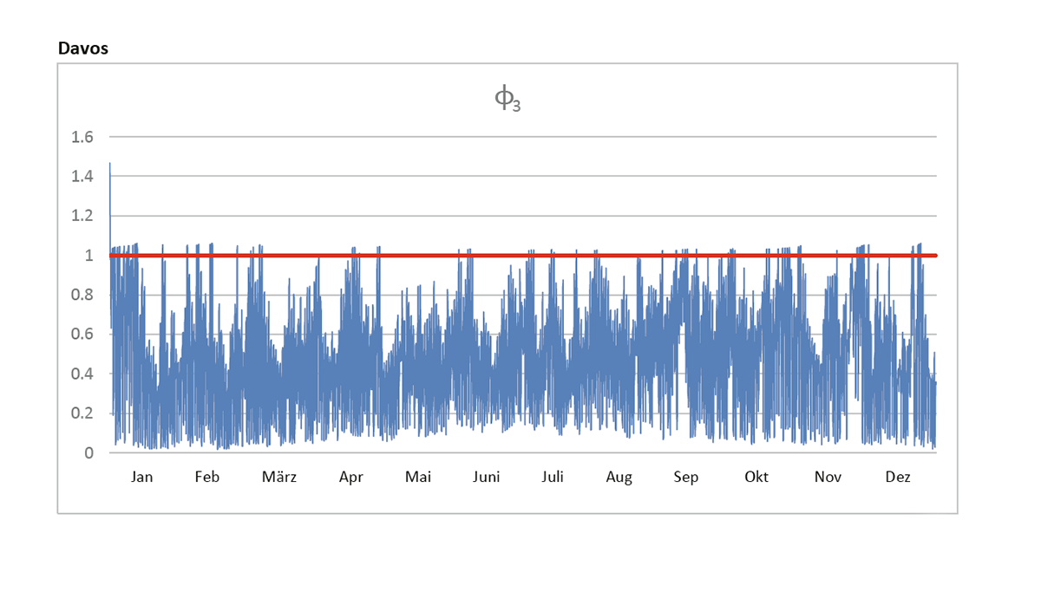Image resolution: width=1041 pixels, height=592 pixels.
Task: Click the Dez month label
Action: point(898,477)
